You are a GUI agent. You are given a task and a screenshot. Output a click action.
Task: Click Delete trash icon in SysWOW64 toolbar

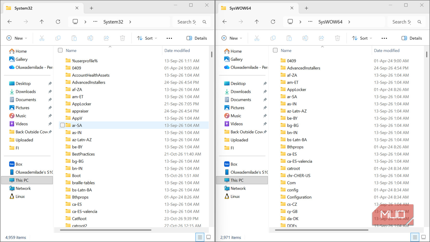point(337,38)
